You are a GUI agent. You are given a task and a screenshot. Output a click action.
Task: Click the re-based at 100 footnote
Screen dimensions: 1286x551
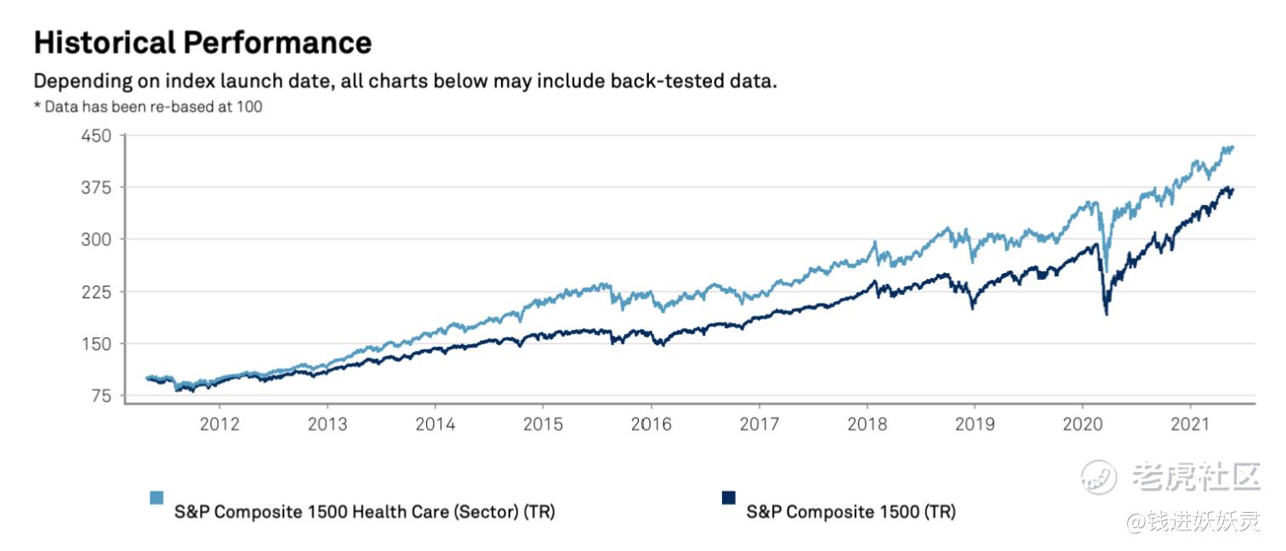[x=147, y=107]
